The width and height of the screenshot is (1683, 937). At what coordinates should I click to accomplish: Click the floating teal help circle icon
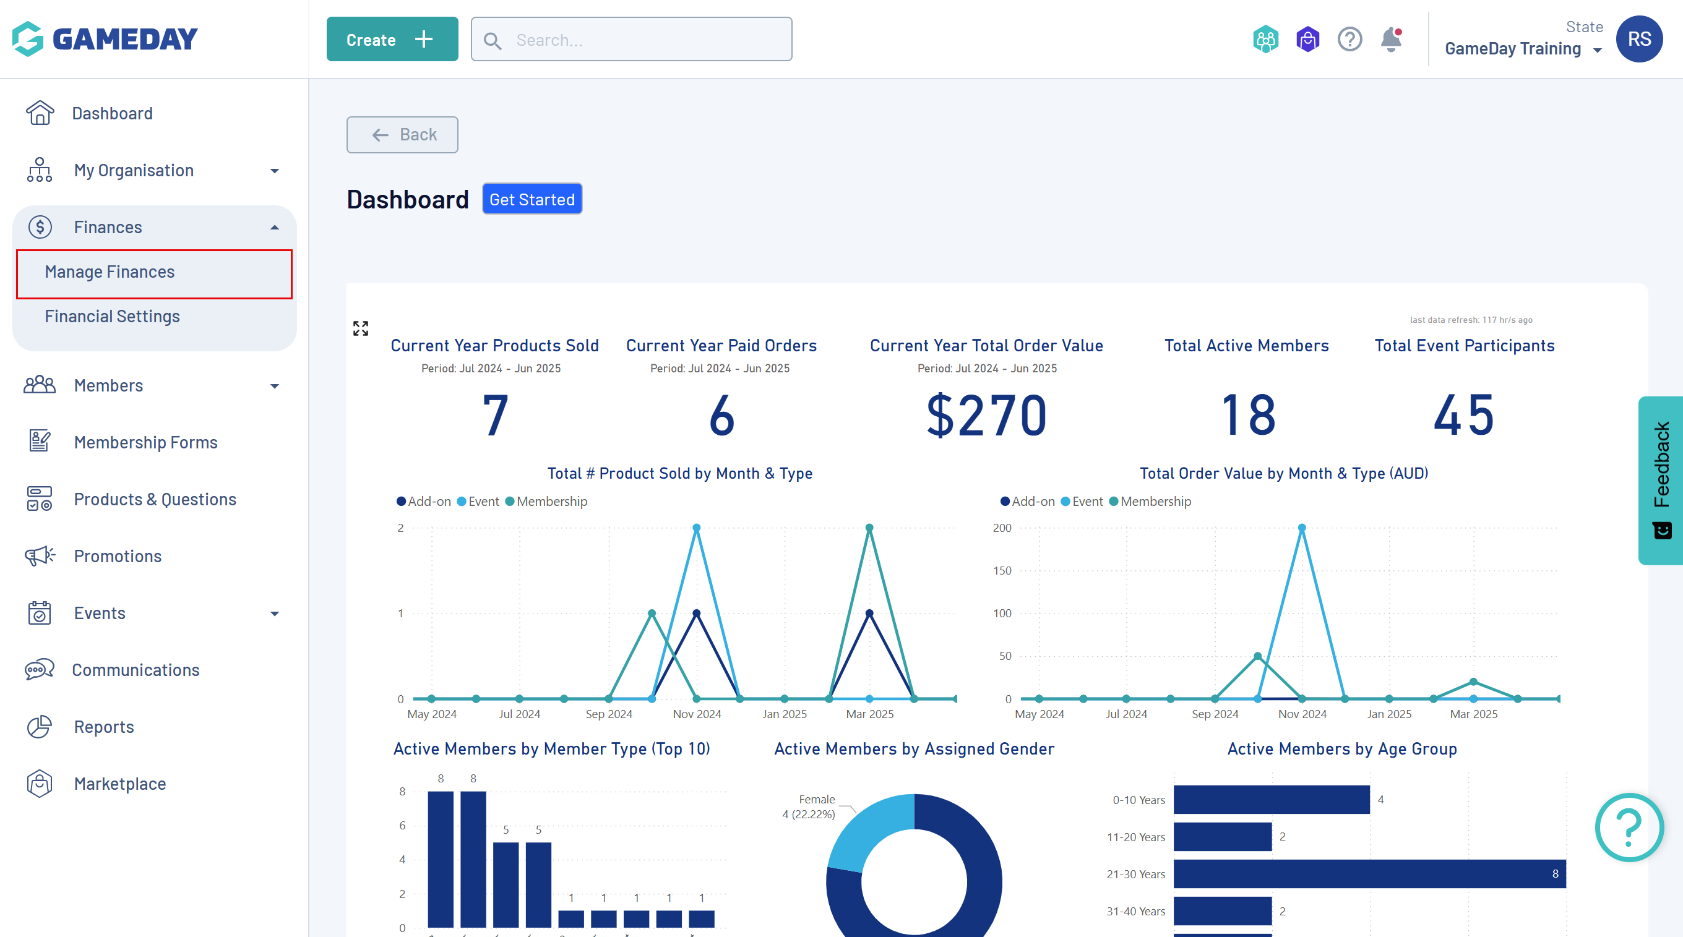pos(1628,827)
